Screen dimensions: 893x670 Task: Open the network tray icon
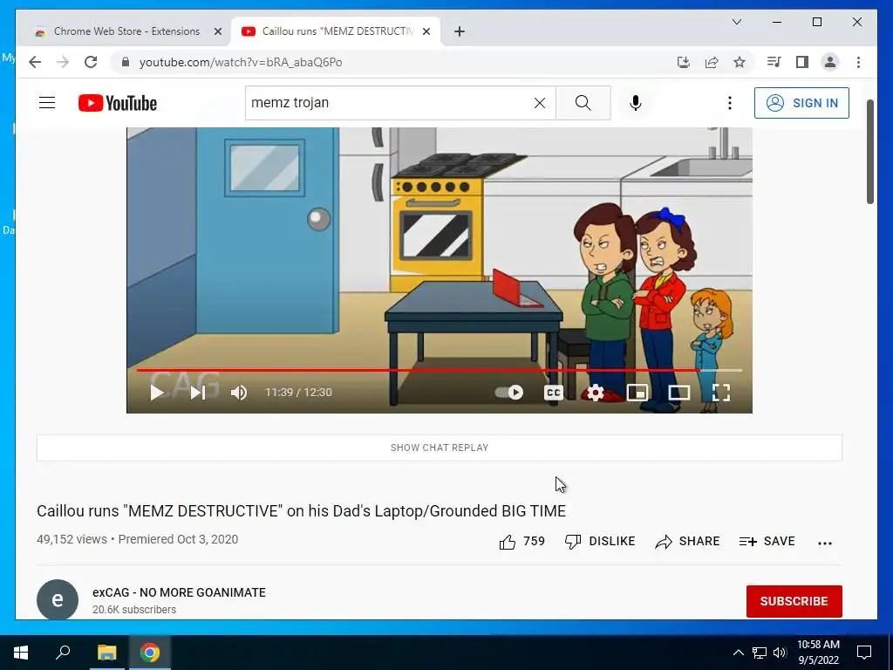tap(760, 653)
